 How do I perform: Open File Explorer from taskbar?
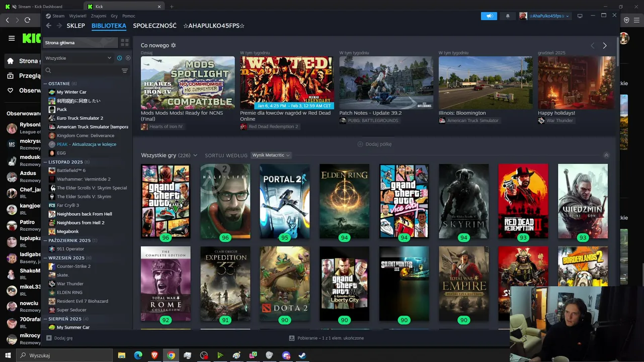tap(121, 355)
